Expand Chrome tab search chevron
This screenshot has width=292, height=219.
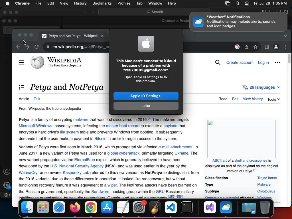tap(285, 36)
